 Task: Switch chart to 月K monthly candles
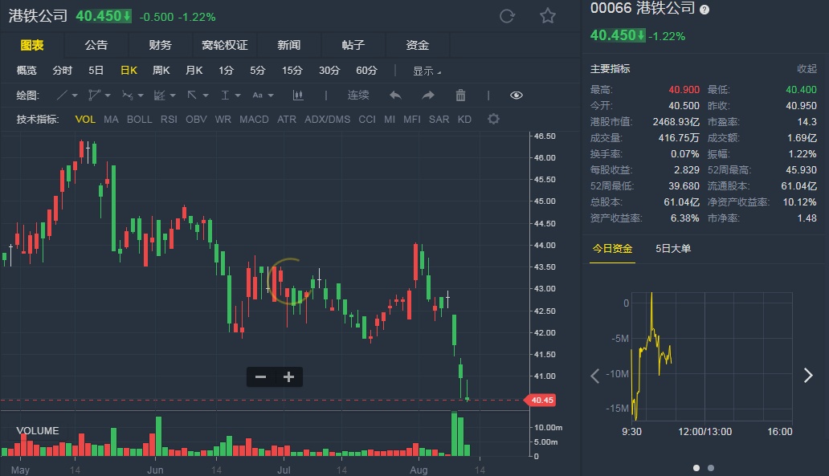194,71
